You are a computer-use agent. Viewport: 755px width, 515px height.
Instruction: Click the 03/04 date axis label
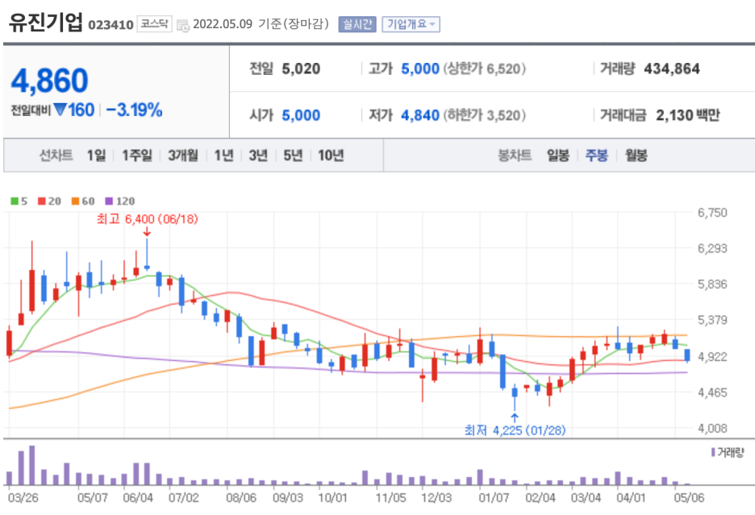point(586,498)
